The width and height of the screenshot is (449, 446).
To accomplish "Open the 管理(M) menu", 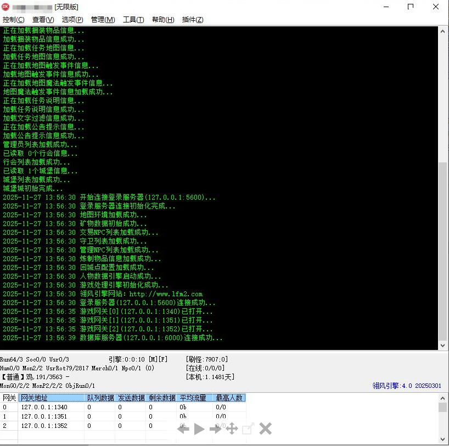I will coord(103,20).
